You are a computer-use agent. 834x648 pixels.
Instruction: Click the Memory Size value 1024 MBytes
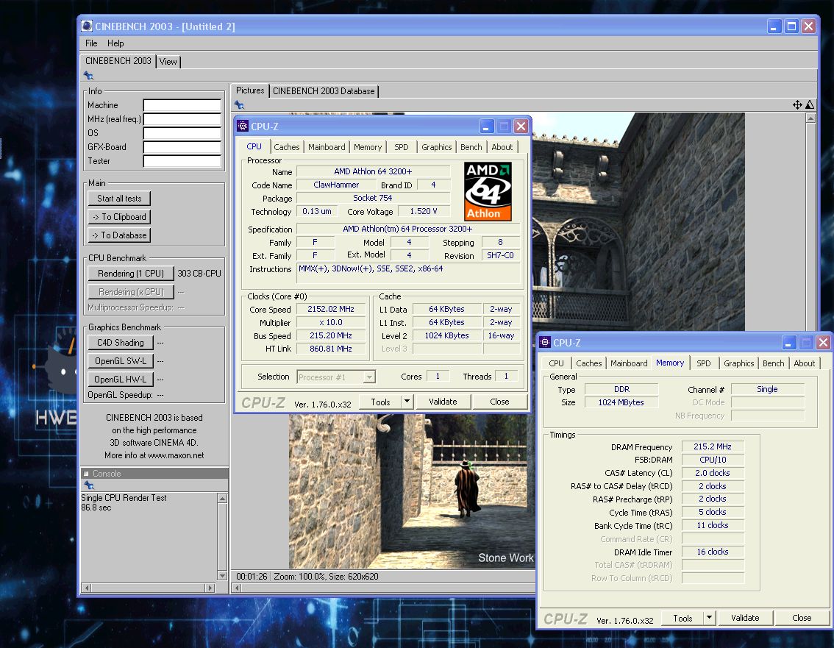pyautogui.click(x=621, y=402)
